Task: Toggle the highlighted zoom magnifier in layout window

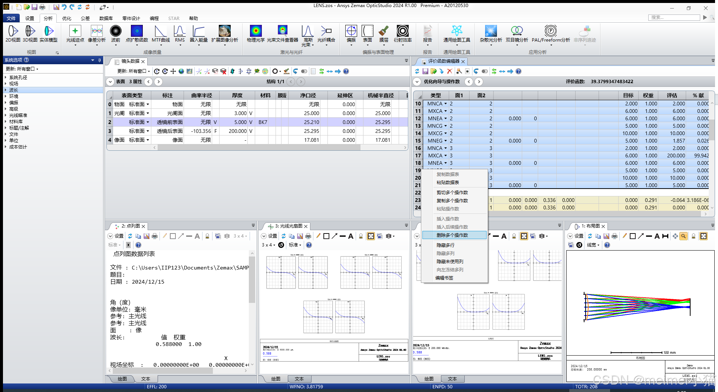Action: [x=684, y=236]
